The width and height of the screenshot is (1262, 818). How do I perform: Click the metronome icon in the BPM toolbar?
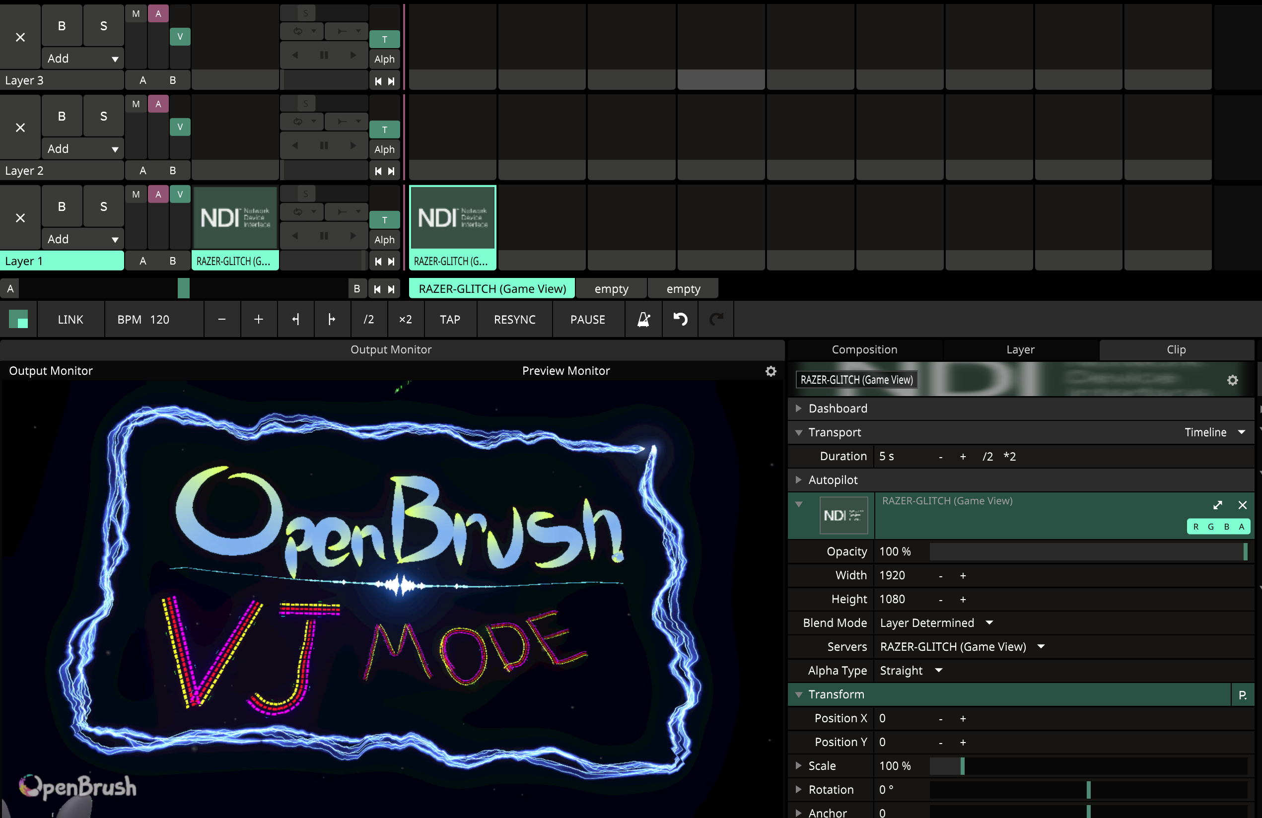(643, 319)
